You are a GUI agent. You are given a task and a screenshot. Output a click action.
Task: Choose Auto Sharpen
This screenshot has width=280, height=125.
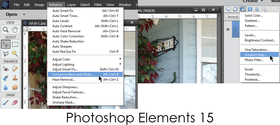(x=85, y=47)
